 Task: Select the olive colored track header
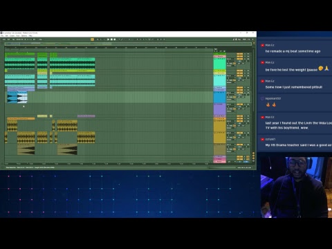tap(220, 149)
